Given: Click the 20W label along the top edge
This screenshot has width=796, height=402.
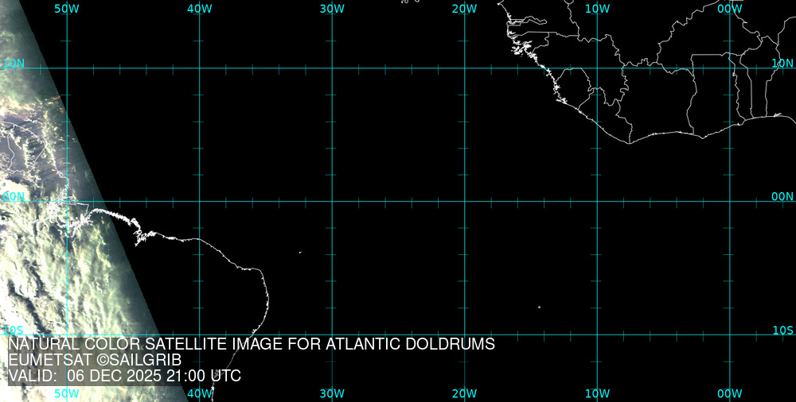Looking at the screenshot, I should [464, 8].
